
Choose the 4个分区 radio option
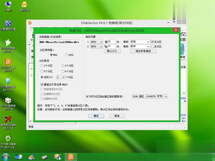(63, 66)
